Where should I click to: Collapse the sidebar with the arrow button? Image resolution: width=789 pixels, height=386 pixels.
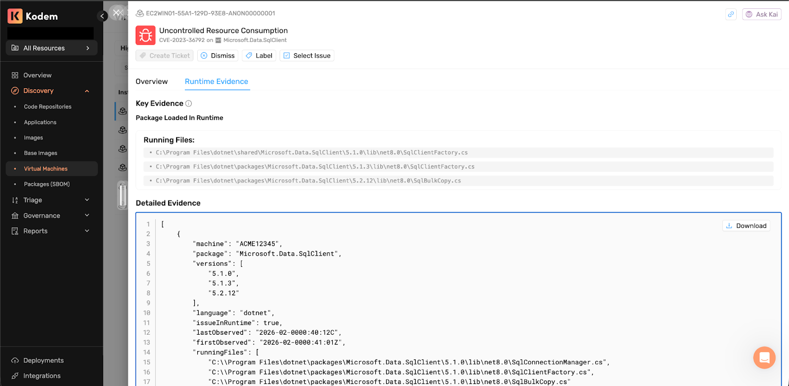tap(102, 16)
